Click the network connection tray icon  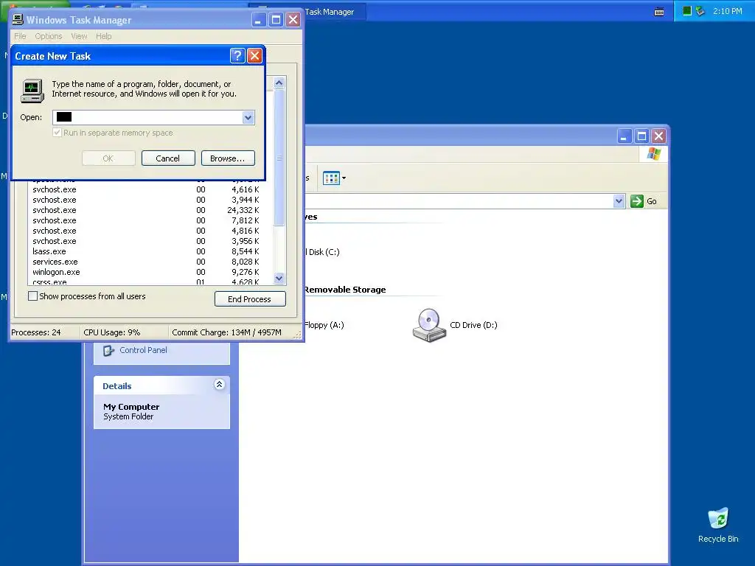pyautogui.click(x=700, y=10)
